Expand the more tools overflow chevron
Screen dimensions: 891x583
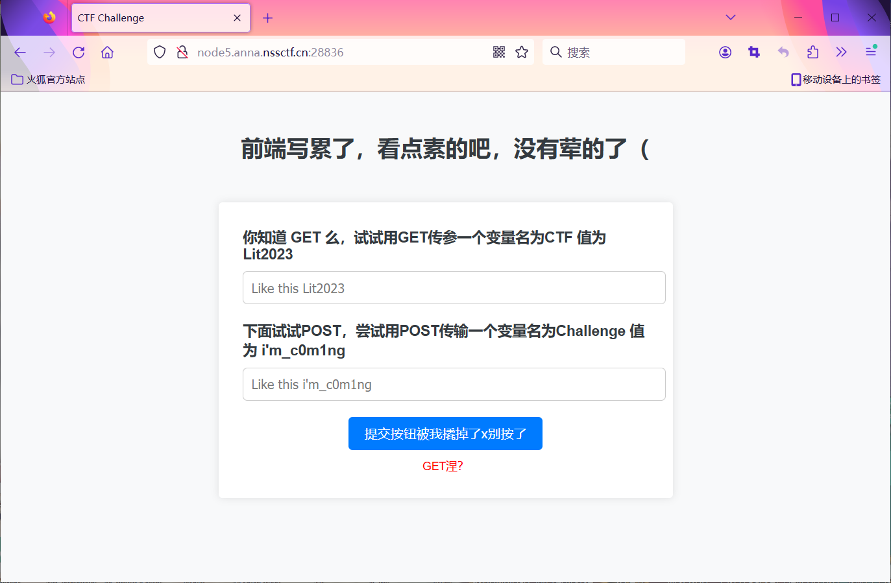[x=842, y=53]
